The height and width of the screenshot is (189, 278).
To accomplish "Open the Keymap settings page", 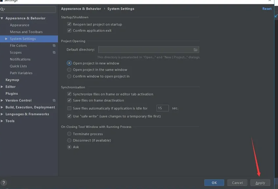I will 12,80.
